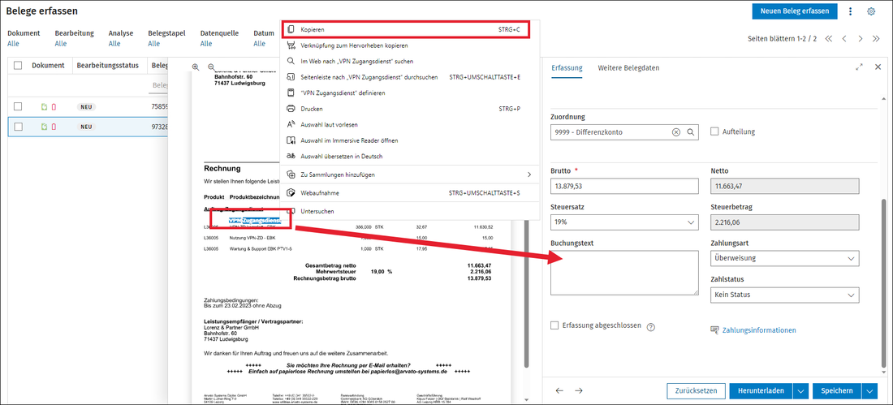Zoom out of the document preview
This screenshot has width=893, height=405.
[x=211, y=67]
